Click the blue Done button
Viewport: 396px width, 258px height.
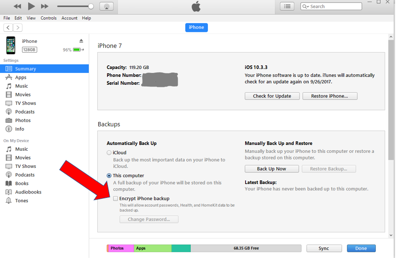point(361,248)
